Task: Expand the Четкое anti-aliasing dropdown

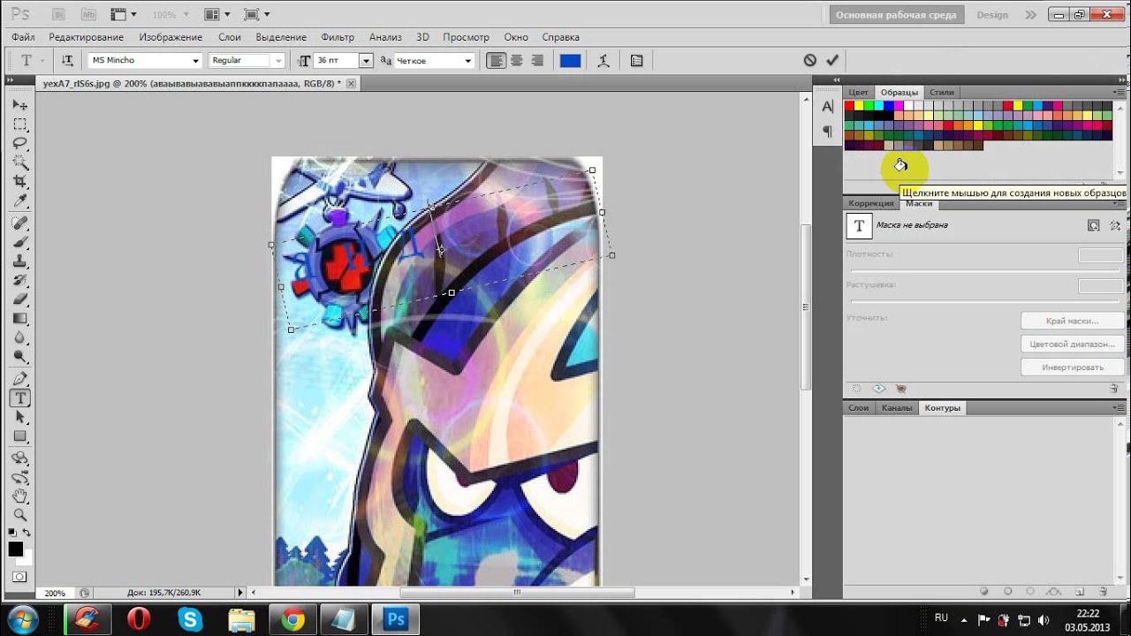Action: [x=434, y=60]
